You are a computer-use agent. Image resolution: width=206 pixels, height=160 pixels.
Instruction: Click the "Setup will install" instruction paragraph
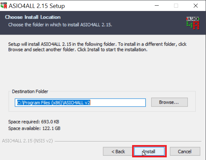pos(97,47)
